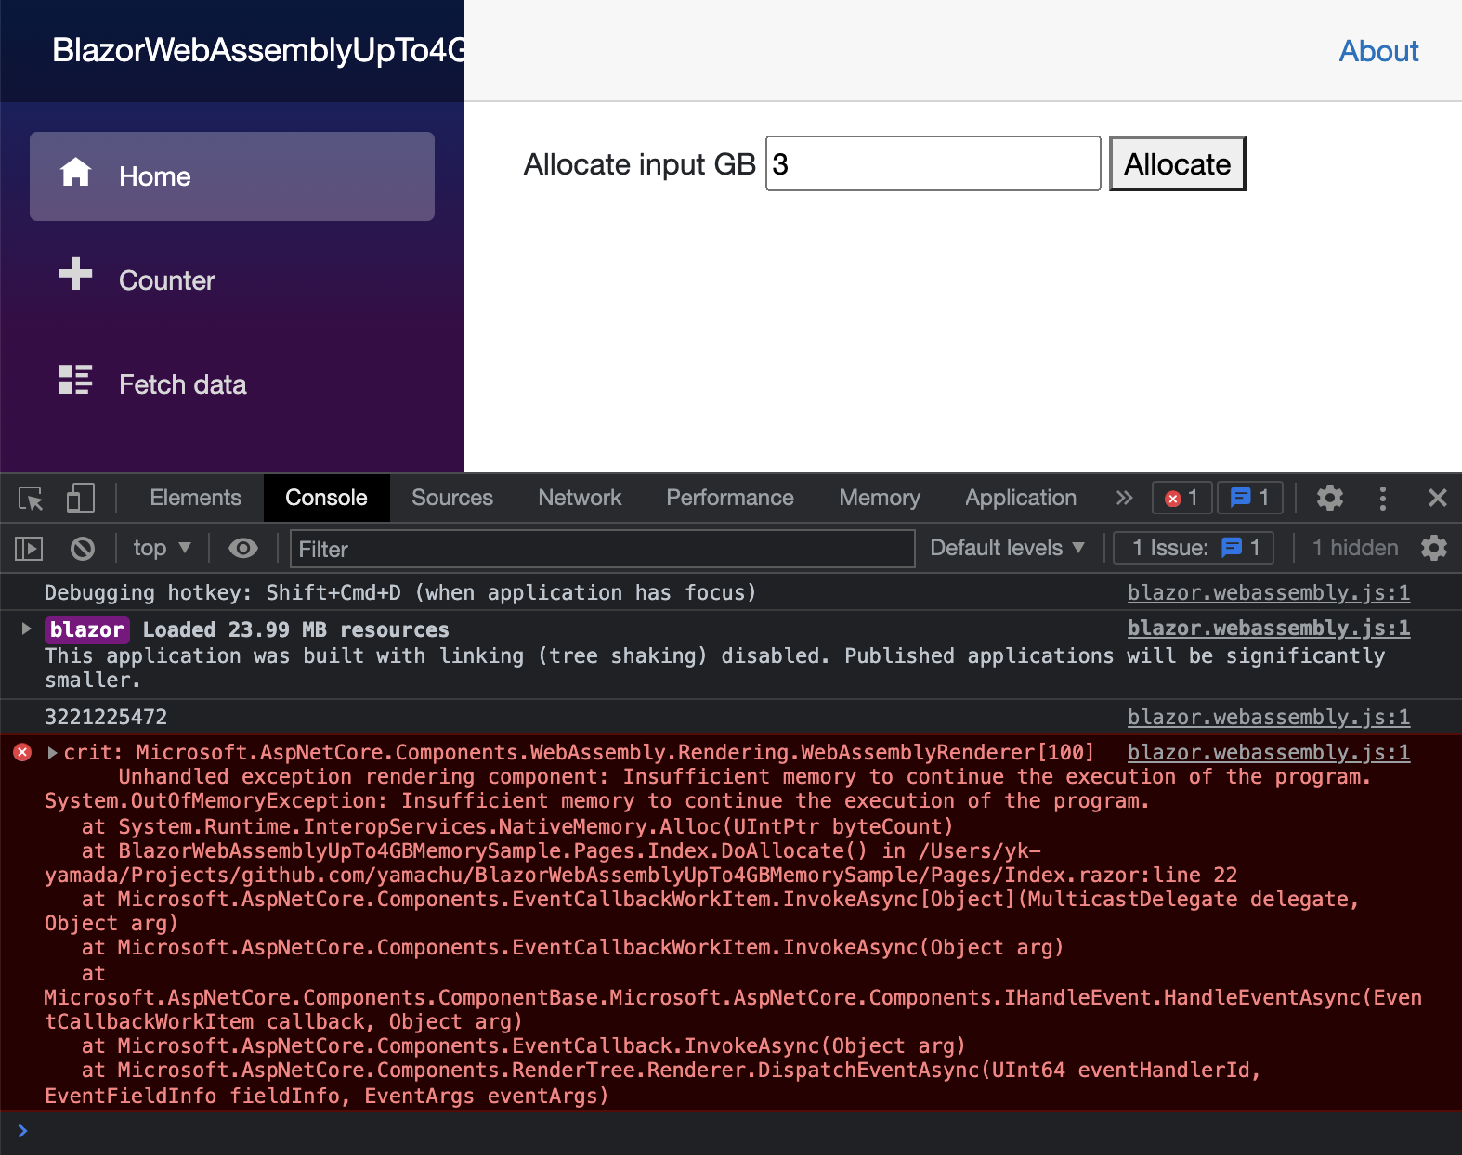Click the 1 Issue button

tap(1194, 548)
